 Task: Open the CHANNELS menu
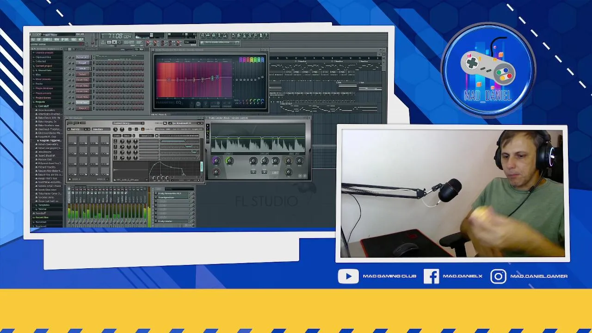coord(48,39)
